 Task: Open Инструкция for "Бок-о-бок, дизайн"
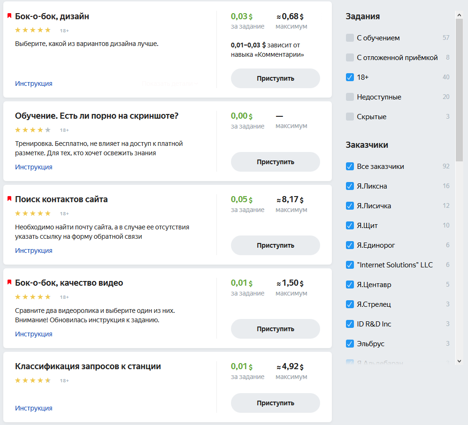click(x=34, y=83)
